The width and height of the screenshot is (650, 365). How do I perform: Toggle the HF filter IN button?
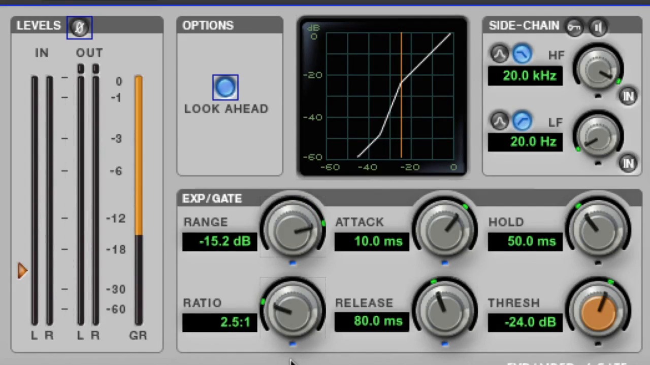coord(629,96)
